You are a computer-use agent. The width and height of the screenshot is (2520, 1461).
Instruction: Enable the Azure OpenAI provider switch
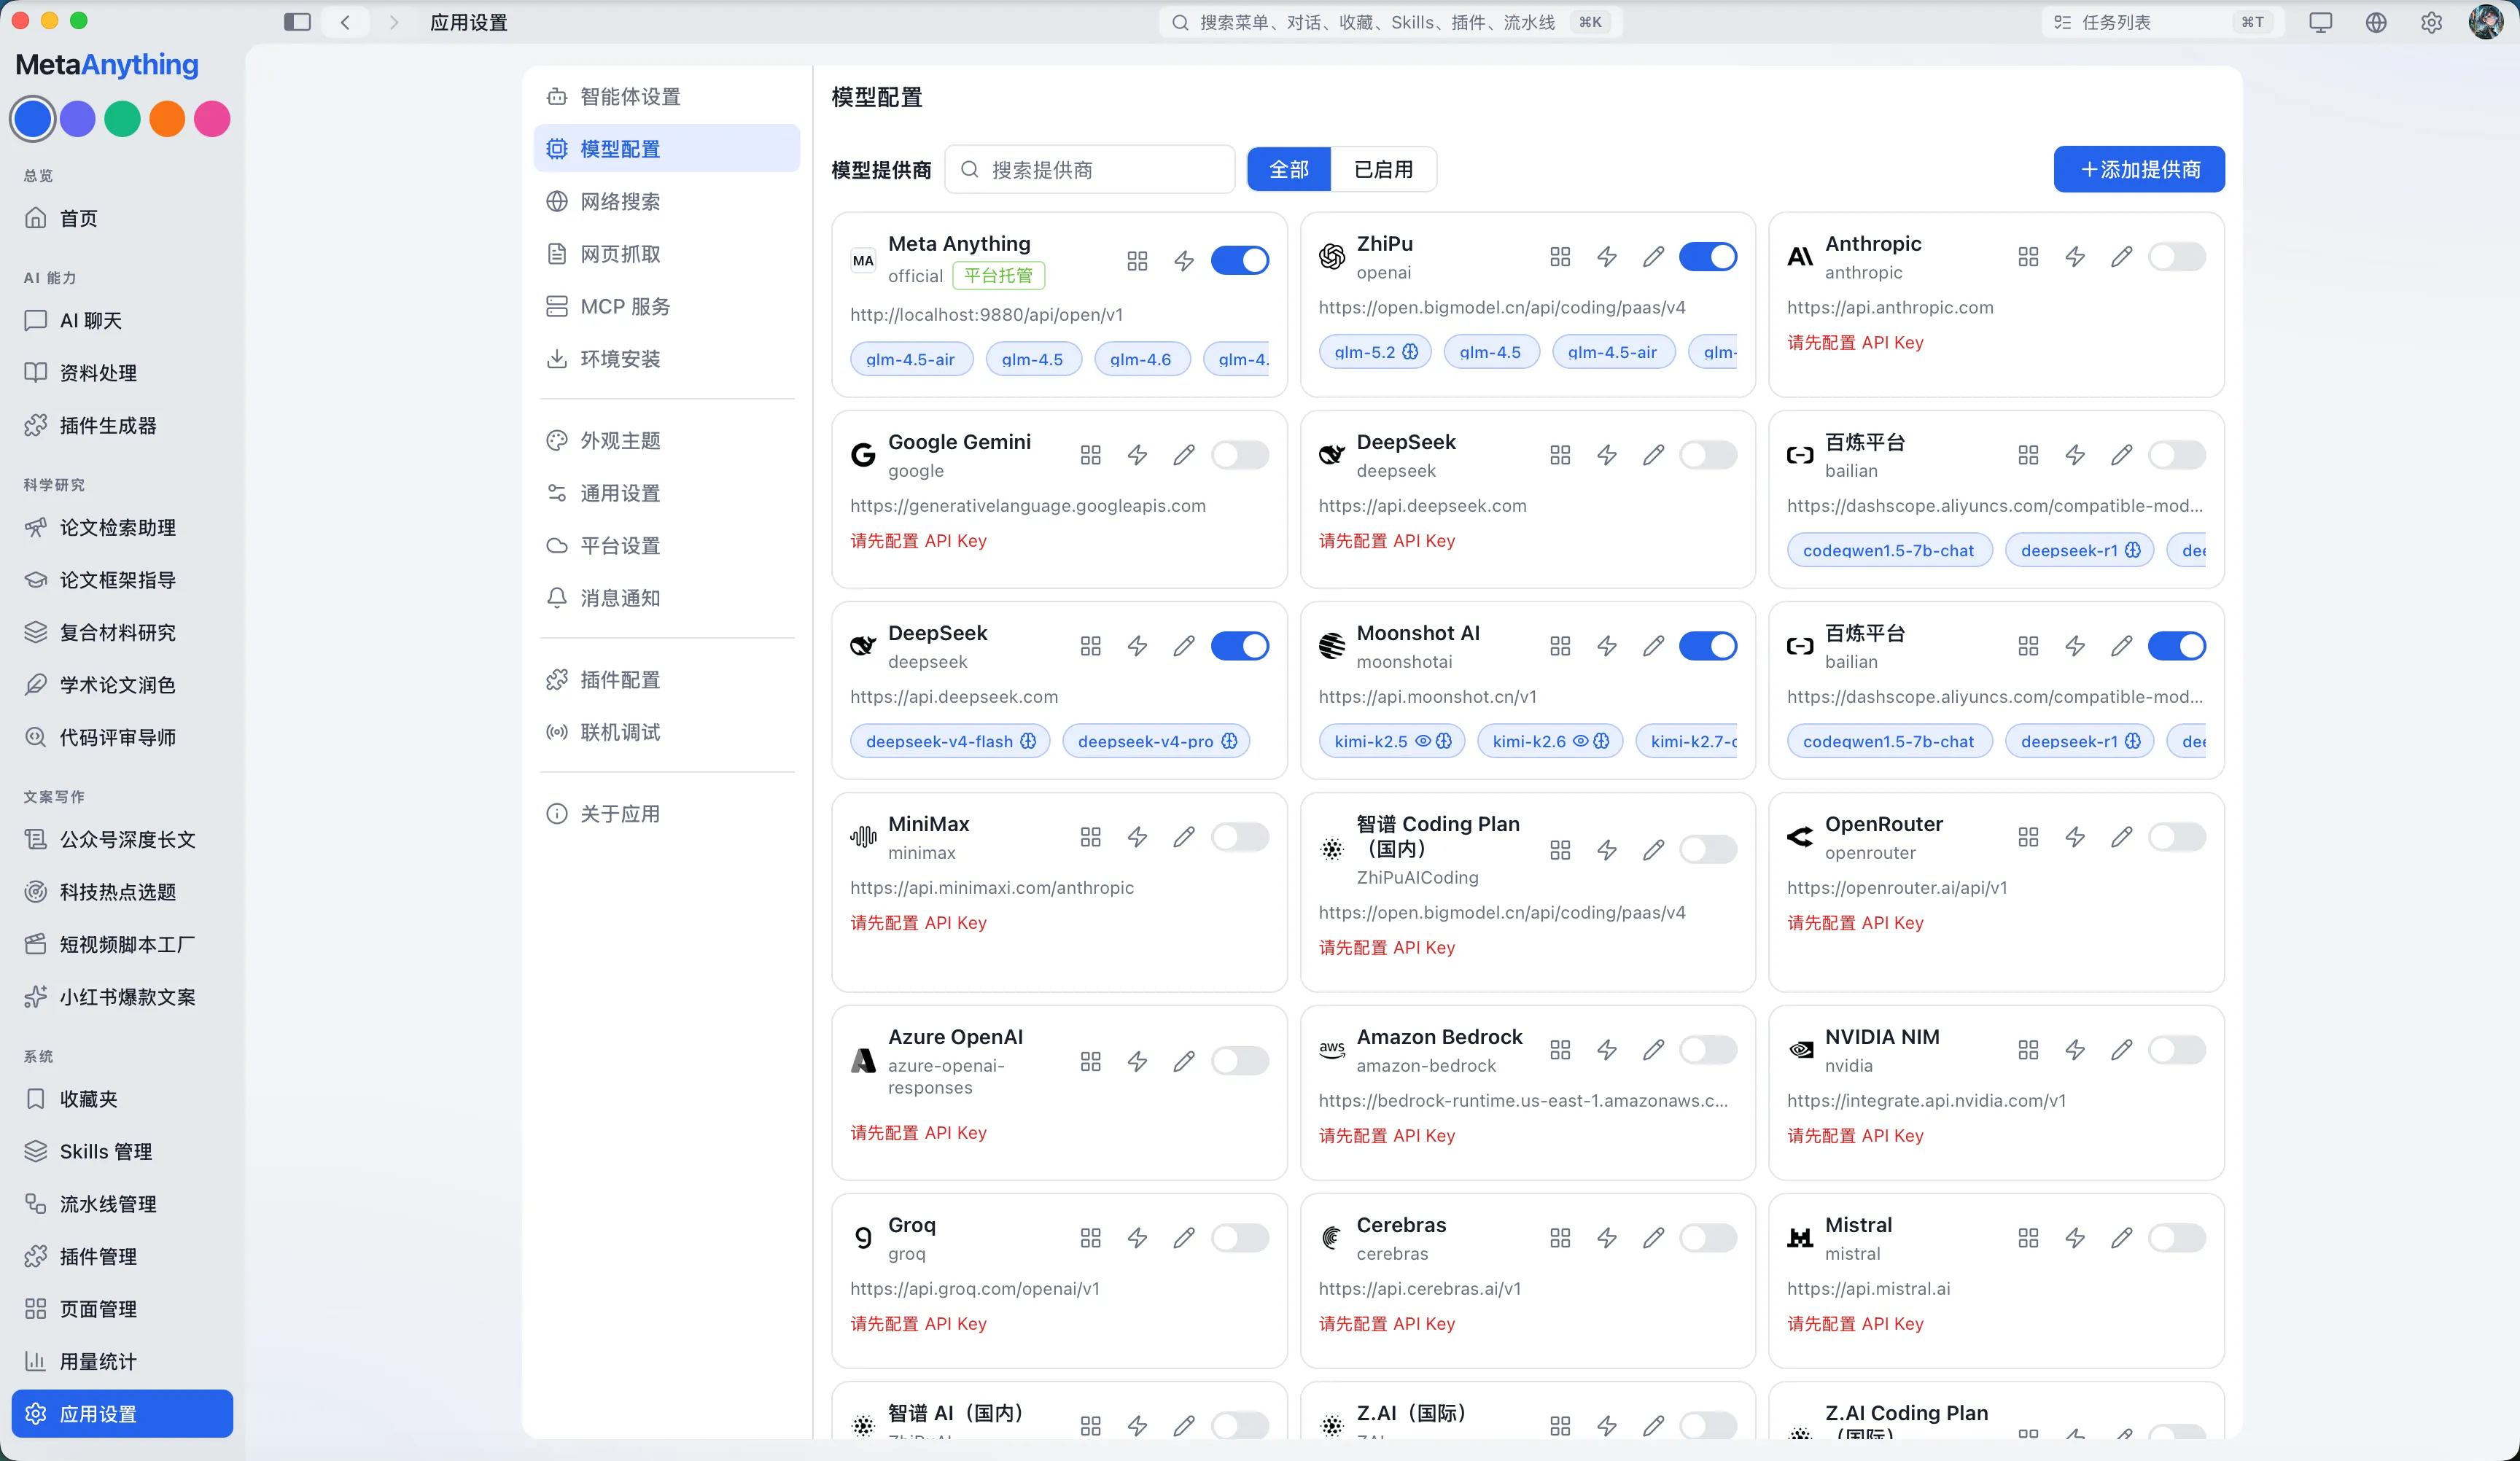point(1240,1061)
